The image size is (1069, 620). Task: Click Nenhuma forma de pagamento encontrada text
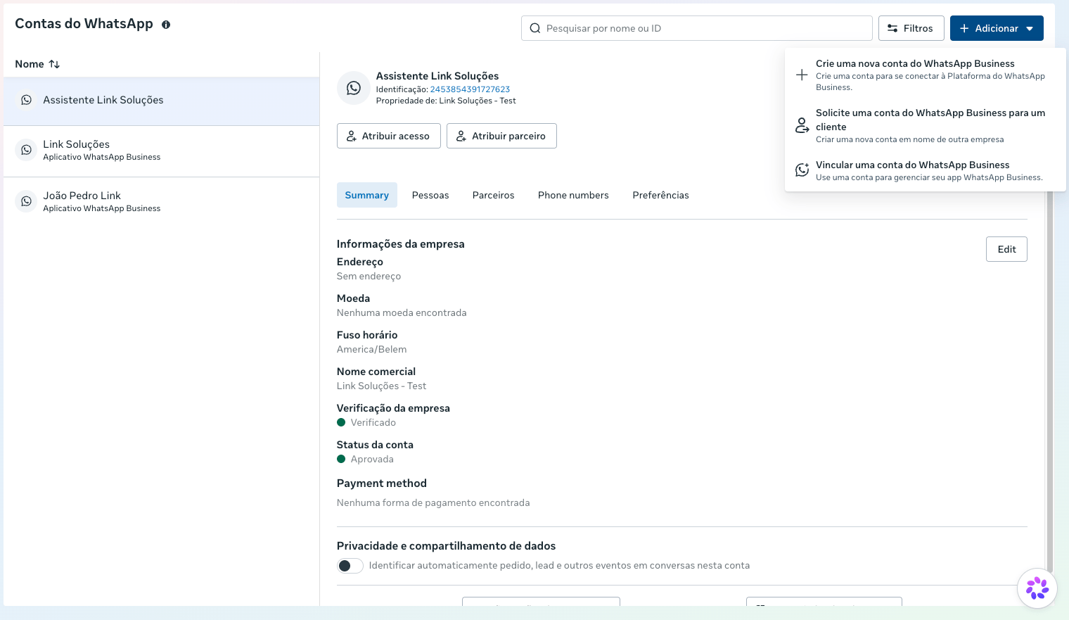[x=433, y=502]
